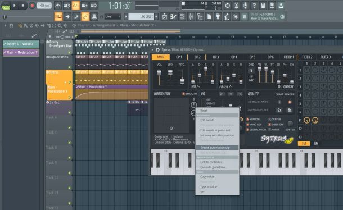Select Main - Modulation Y in picker
The width and height of the screenshot is (343, 210).
pos(21,53)
